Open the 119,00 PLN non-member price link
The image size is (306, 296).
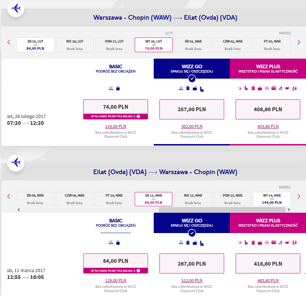(115, 127)
